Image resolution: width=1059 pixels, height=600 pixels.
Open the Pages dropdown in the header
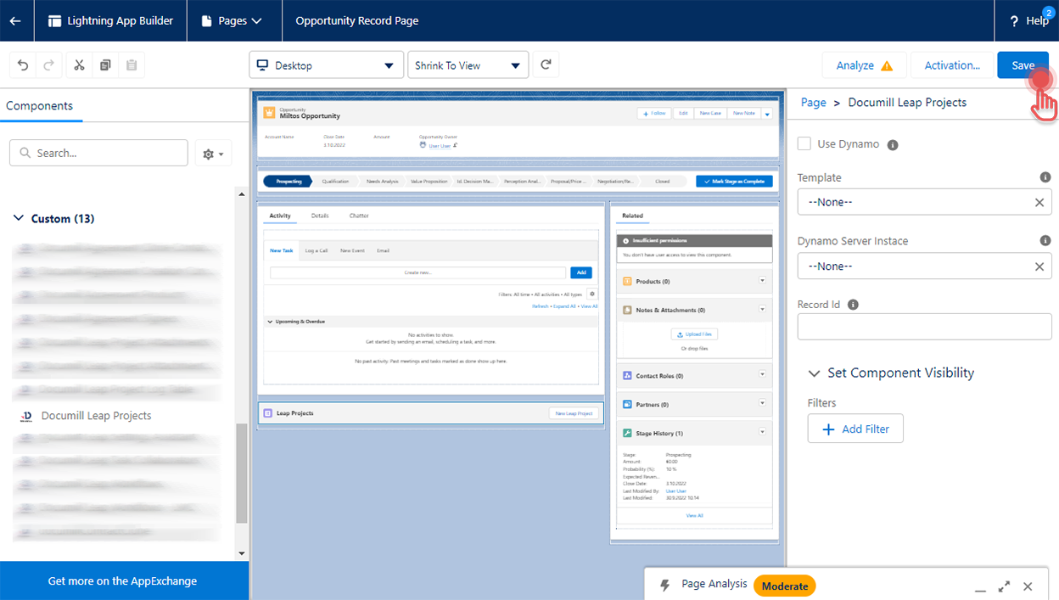(233, 20)
